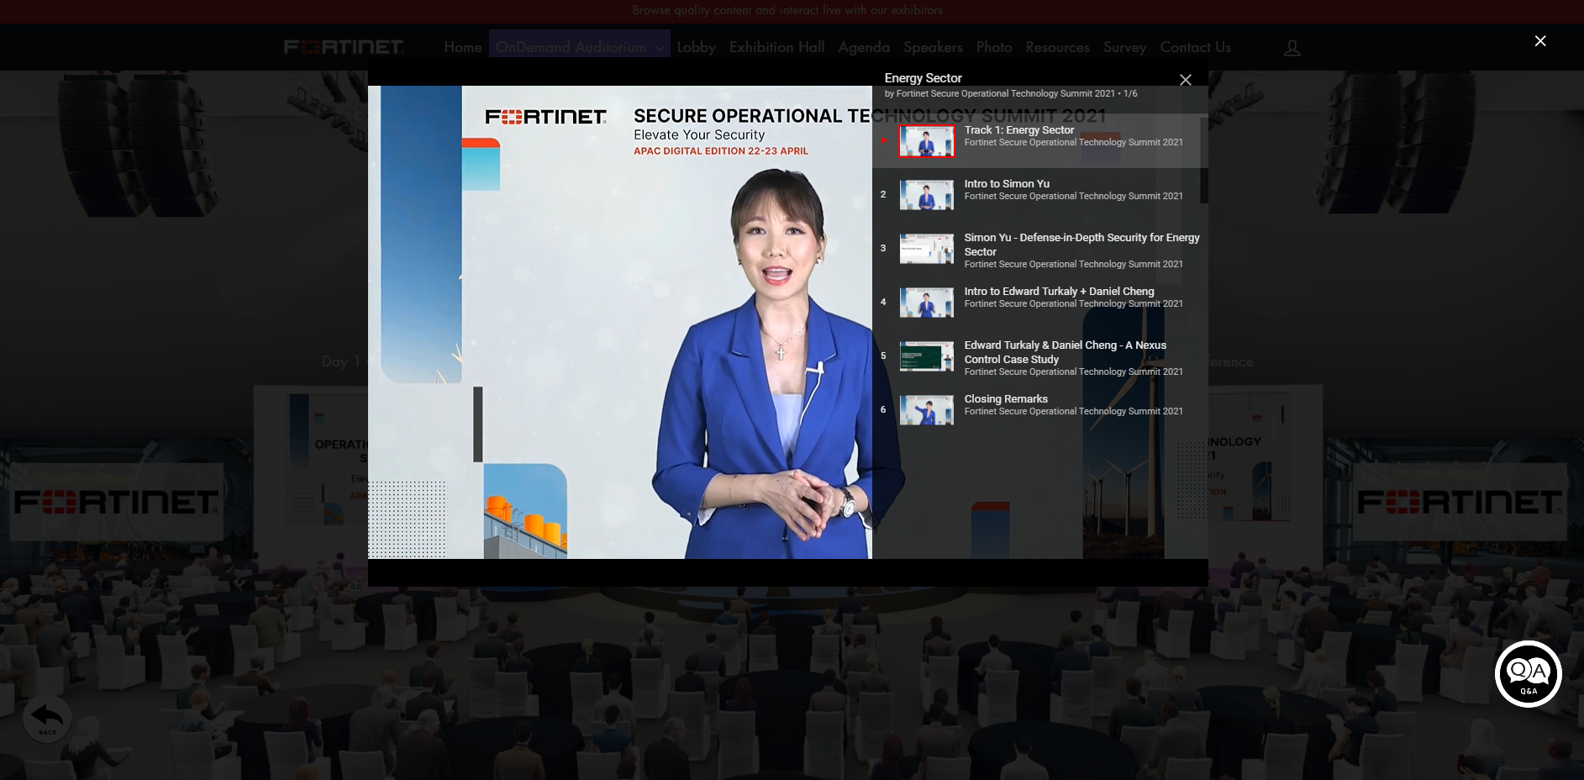Click the Fortinet logo in the header

[344, 47]
